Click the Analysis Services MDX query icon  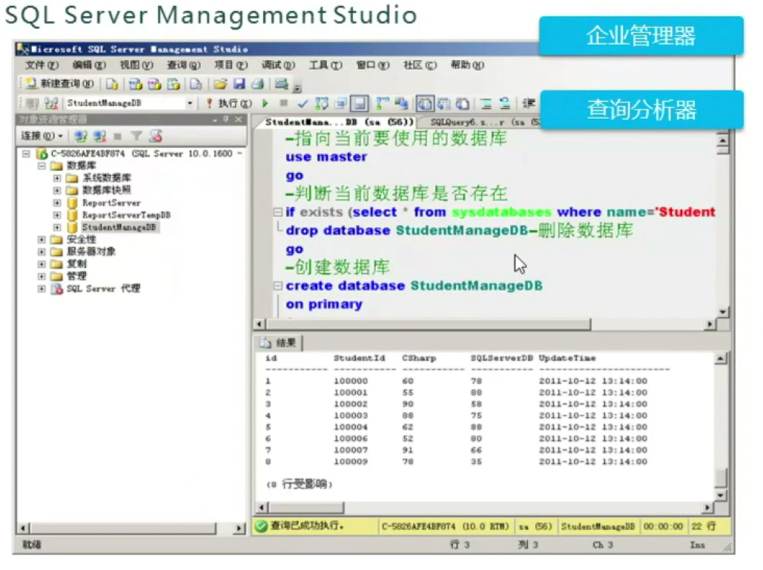click(x=135, y=84)
